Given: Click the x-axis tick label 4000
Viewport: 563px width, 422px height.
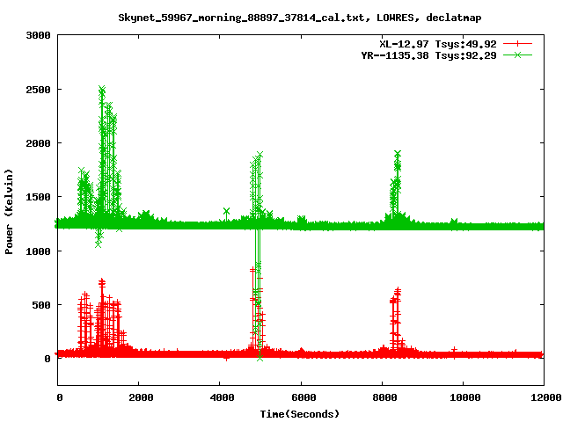Looking at the screenshot, I should 222,397.
